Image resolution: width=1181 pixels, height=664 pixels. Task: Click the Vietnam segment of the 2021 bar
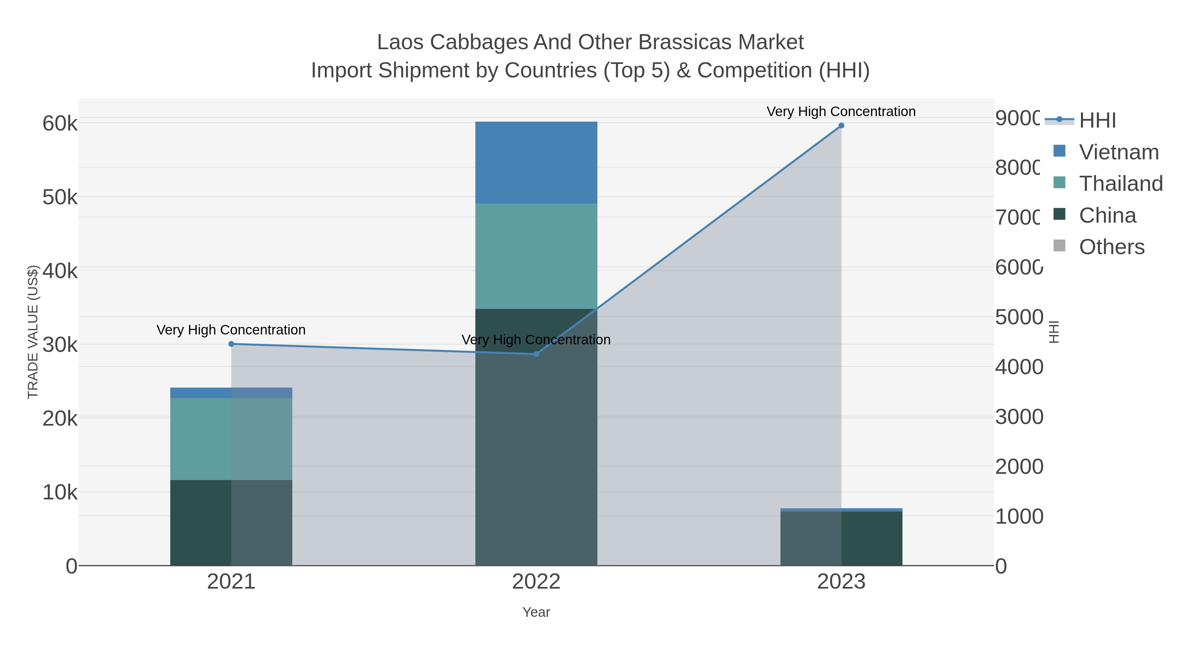click(x=231, y=393)
